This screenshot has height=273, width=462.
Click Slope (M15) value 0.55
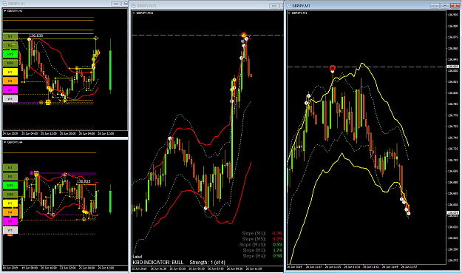(x=277, y=244)
